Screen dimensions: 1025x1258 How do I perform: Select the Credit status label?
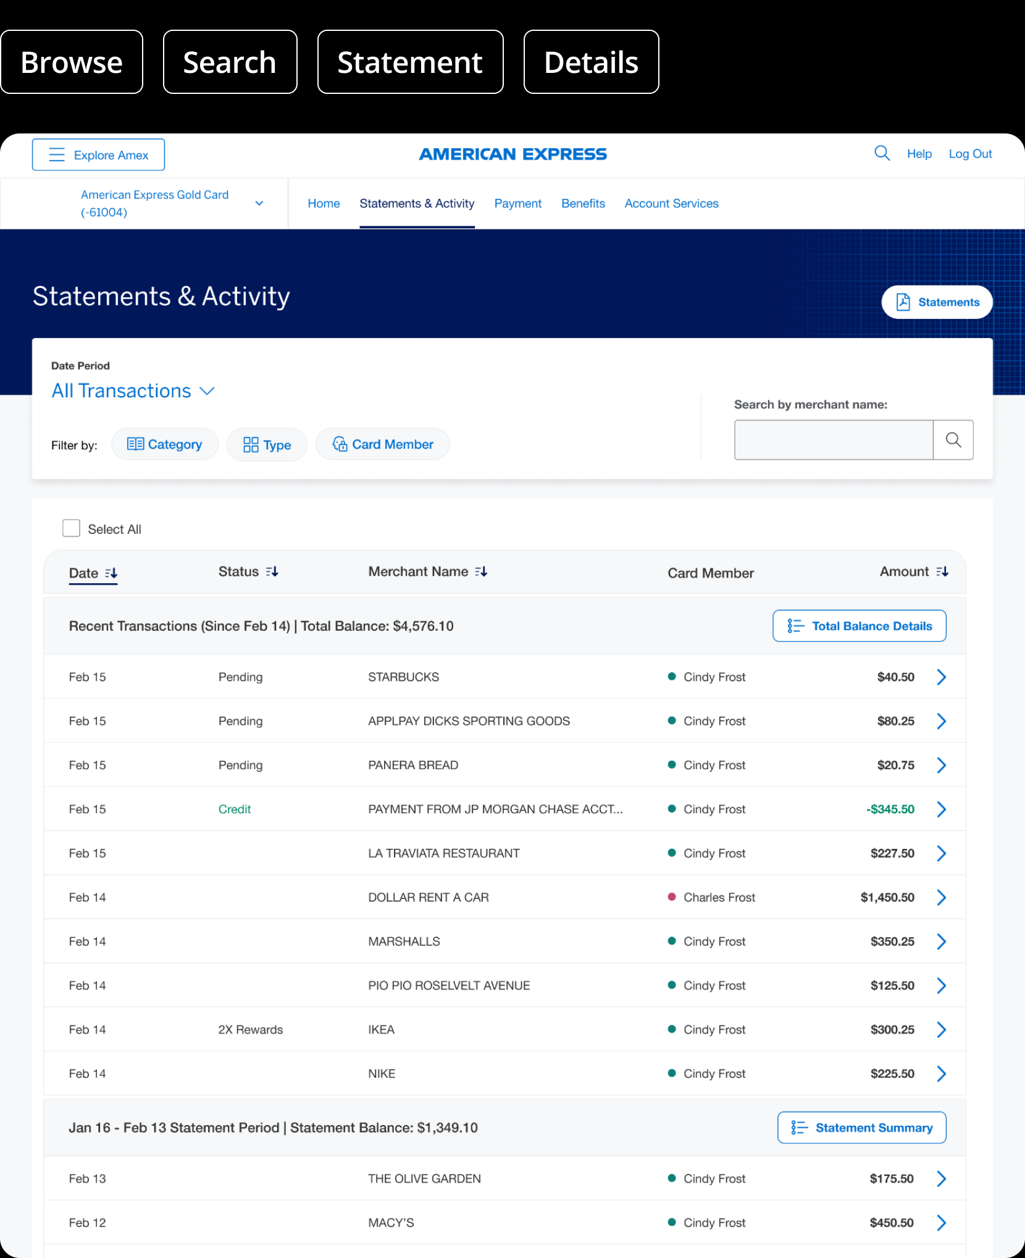(235, 809)
